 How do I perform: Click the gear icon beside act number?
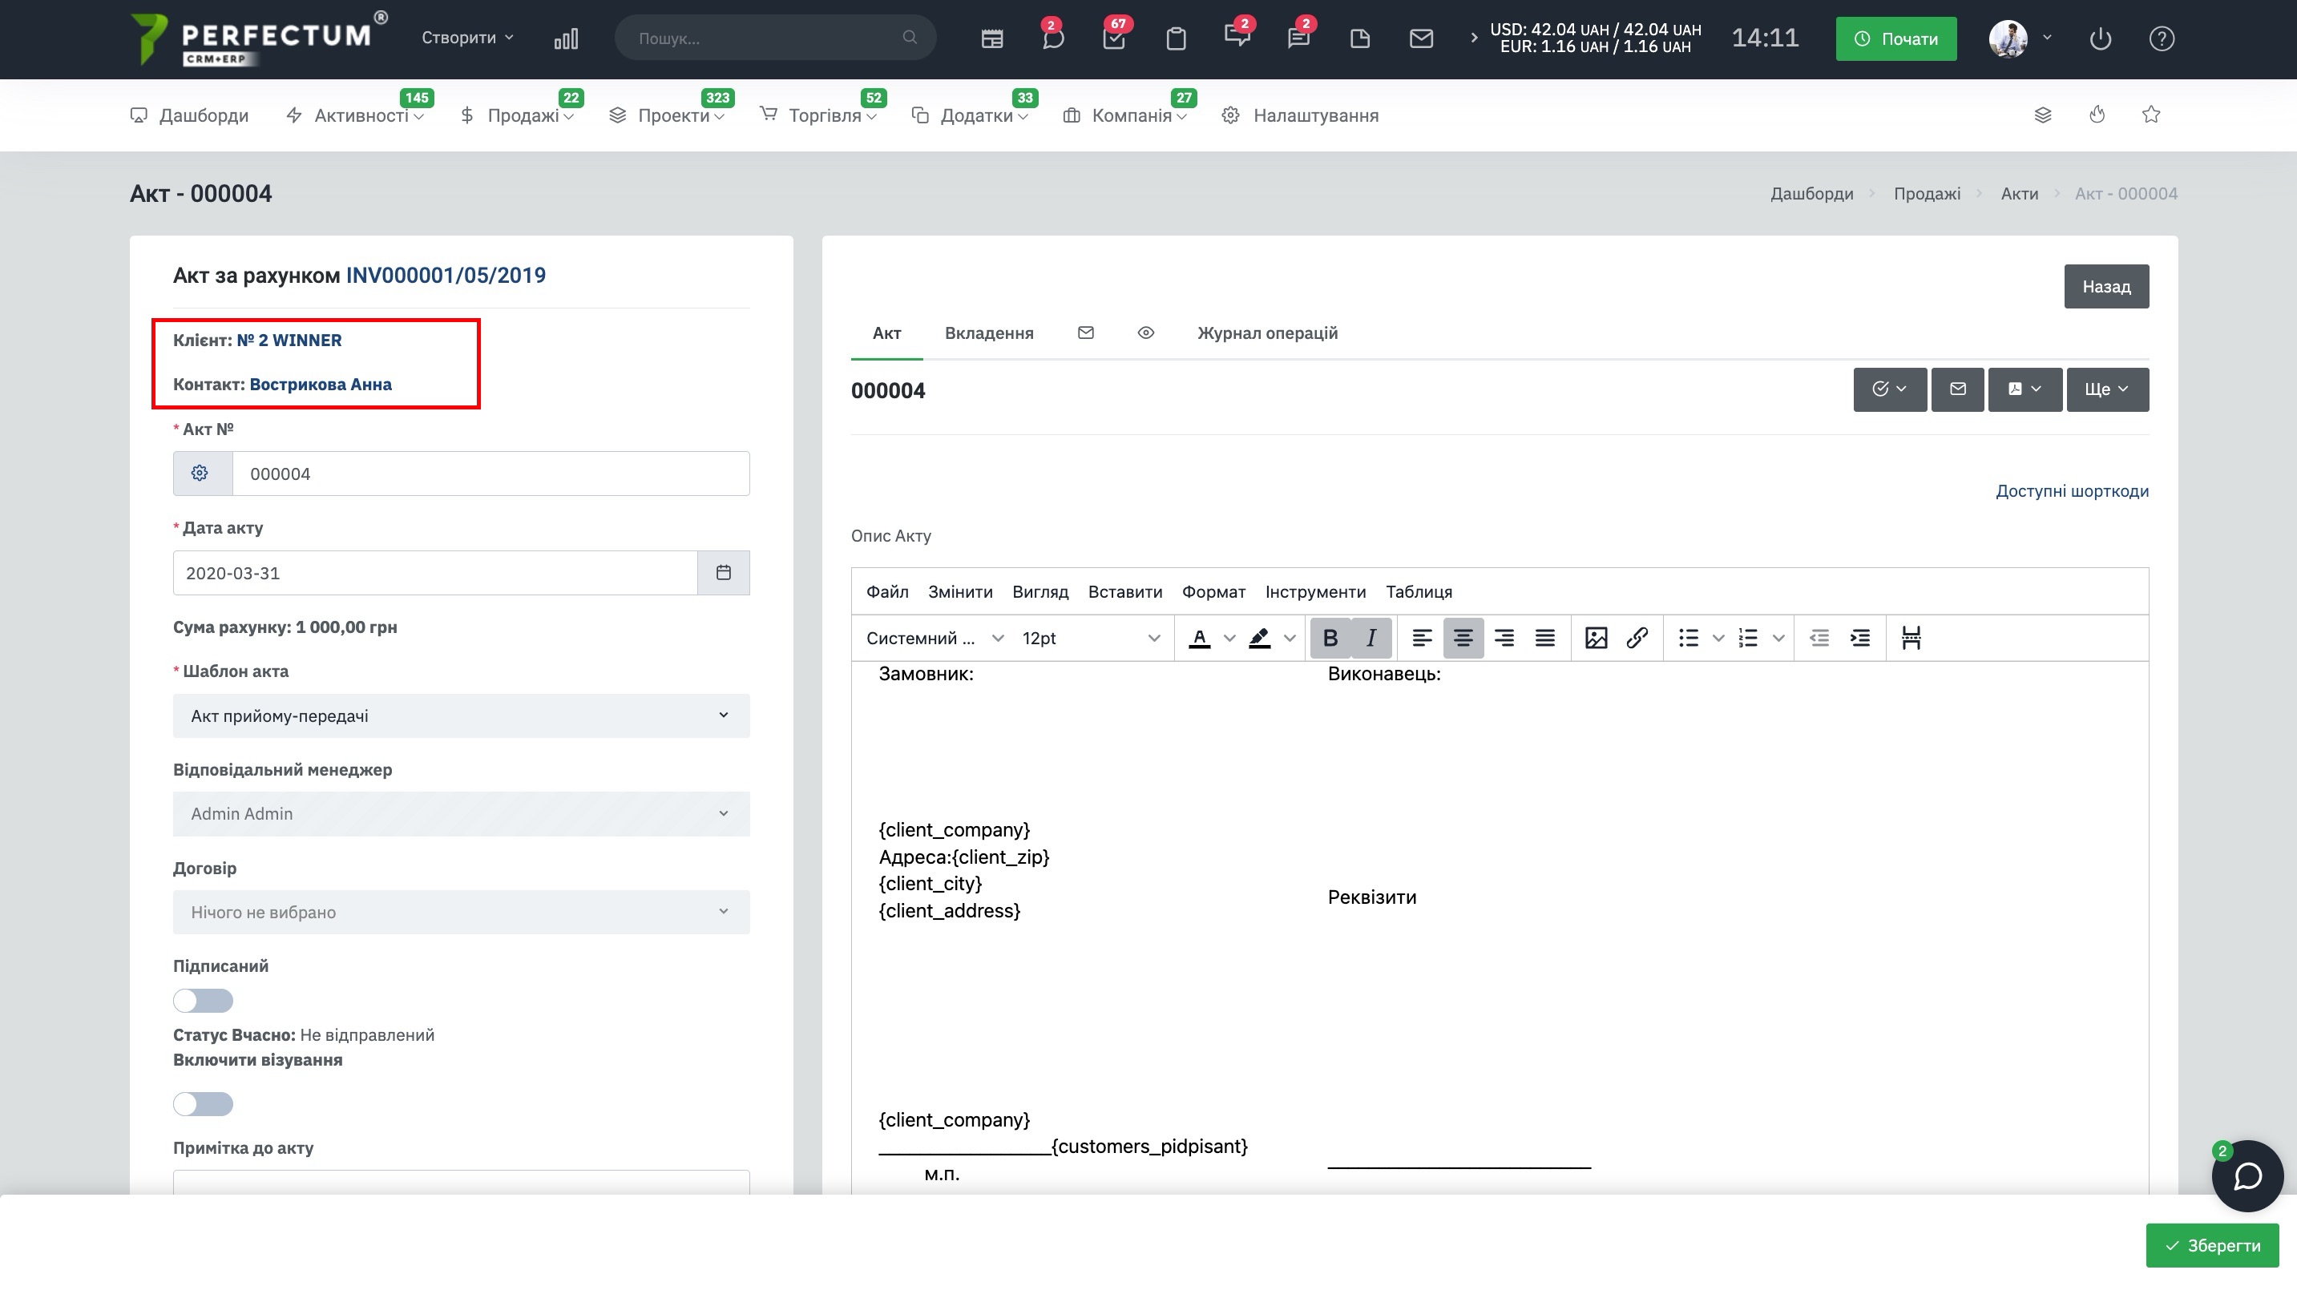tap(200, 474)
